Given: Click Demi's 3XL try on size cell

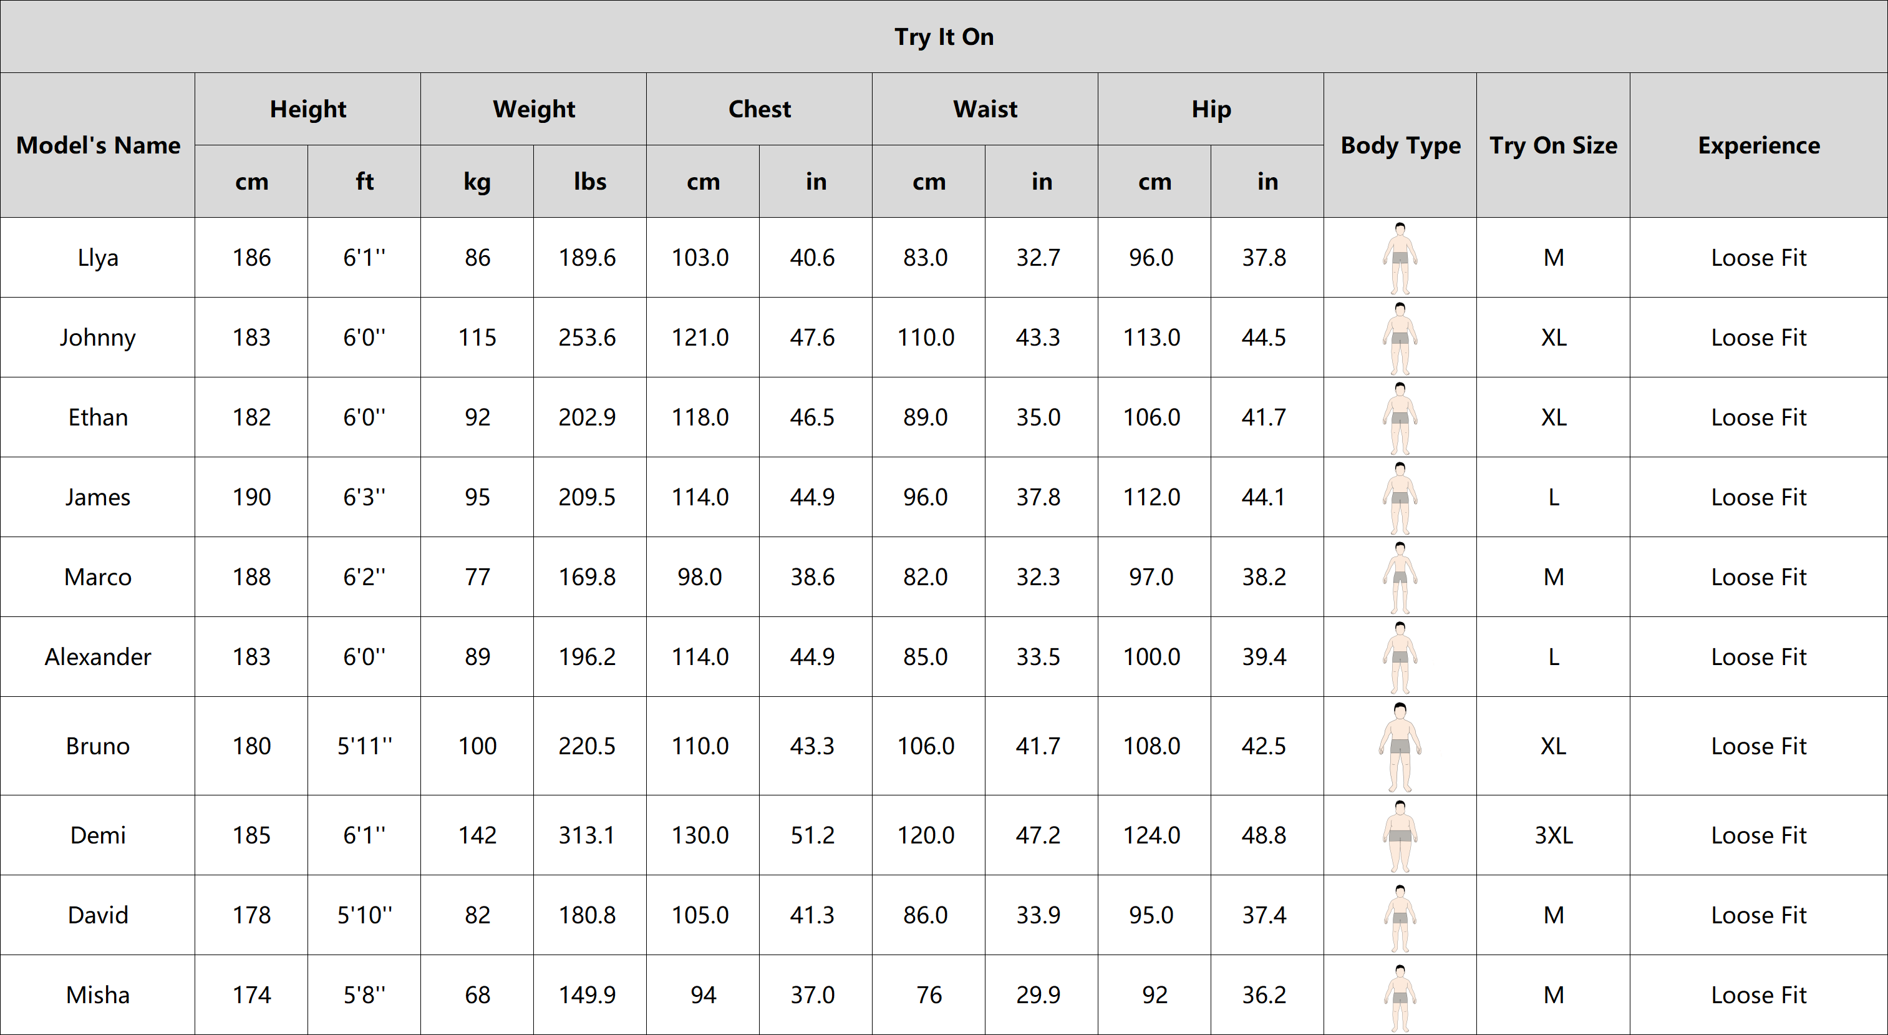Looking at the screenshot, I should click(1553, 835).
